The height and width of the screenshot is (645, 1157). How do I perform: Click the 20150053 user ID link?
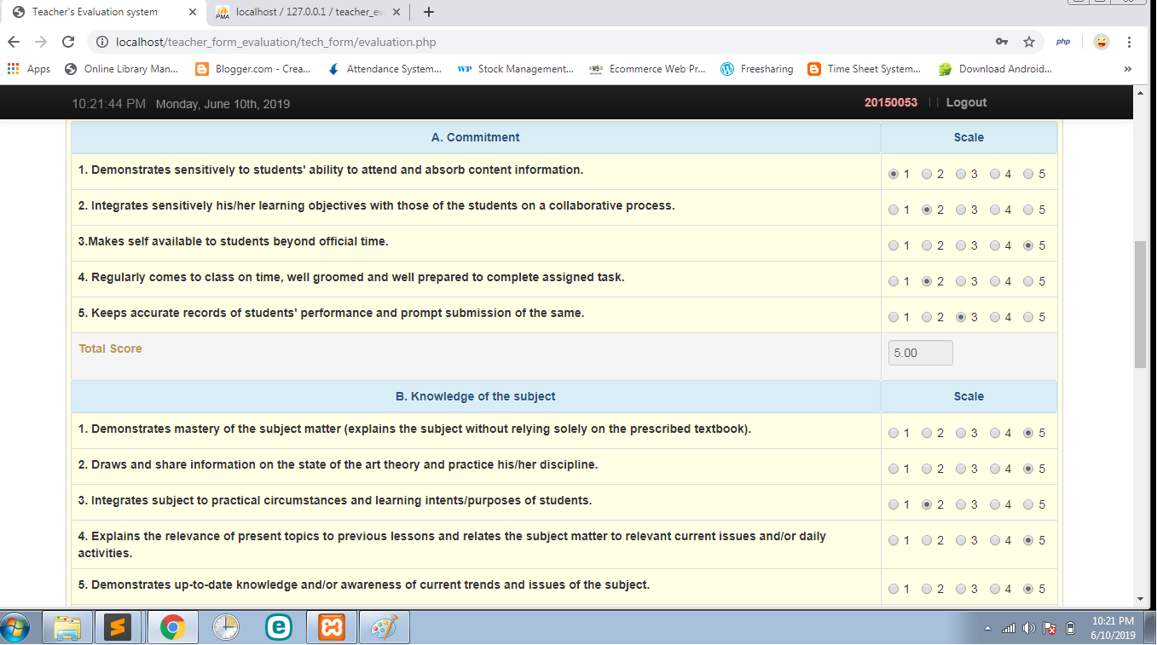coord(891,101)
